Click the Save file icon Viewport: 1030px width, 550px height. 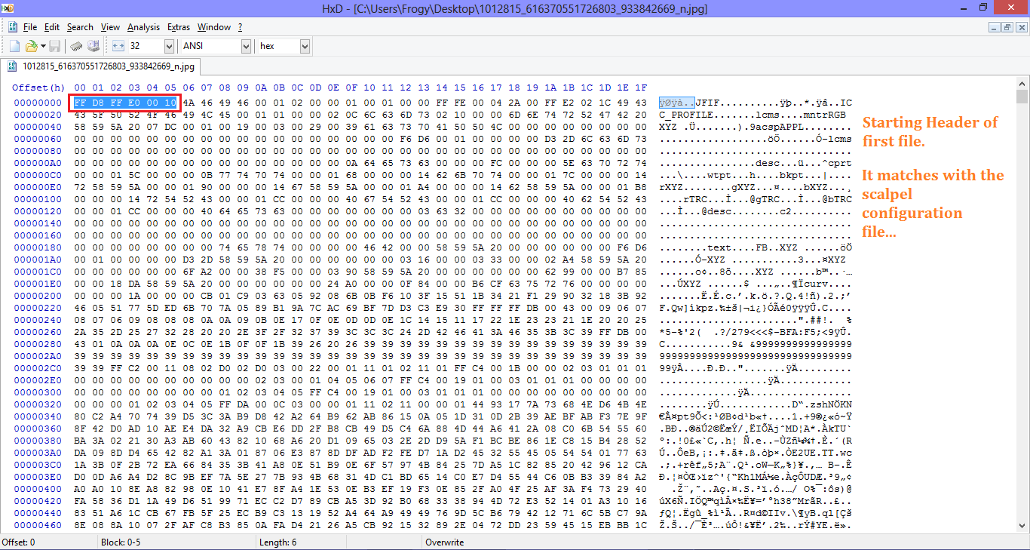click(x=54, y=45)
